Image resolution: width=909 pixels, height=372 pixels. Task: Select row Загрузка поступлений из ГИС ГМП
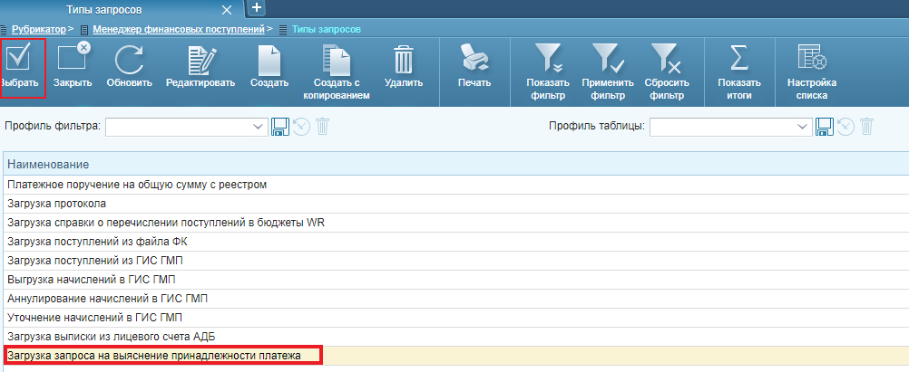454,261
